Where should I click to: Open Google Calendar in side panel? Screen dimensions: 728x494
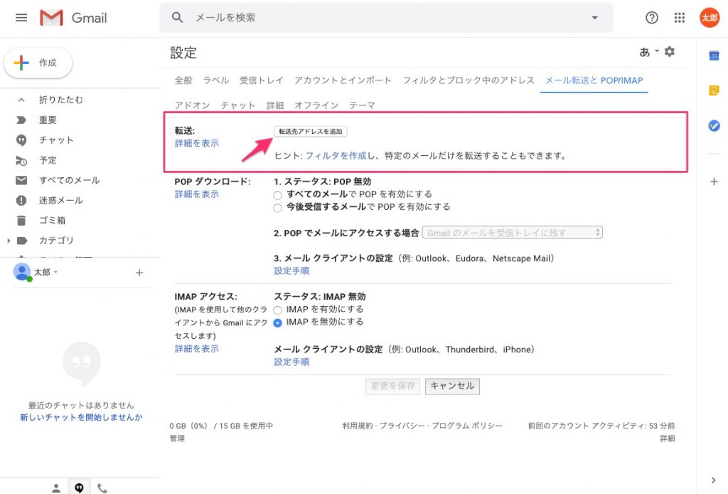pos(714,56)
